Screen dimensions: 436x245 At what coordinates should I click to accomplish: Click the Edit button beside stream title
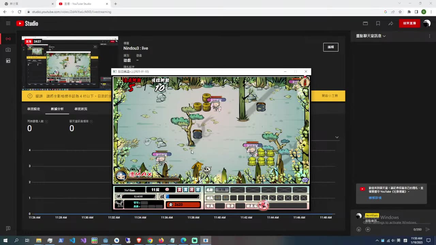[x=331, y=47]
